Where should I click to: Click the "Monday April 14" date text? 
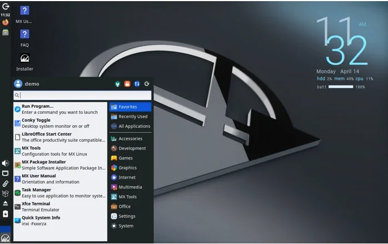pos(337,72)
